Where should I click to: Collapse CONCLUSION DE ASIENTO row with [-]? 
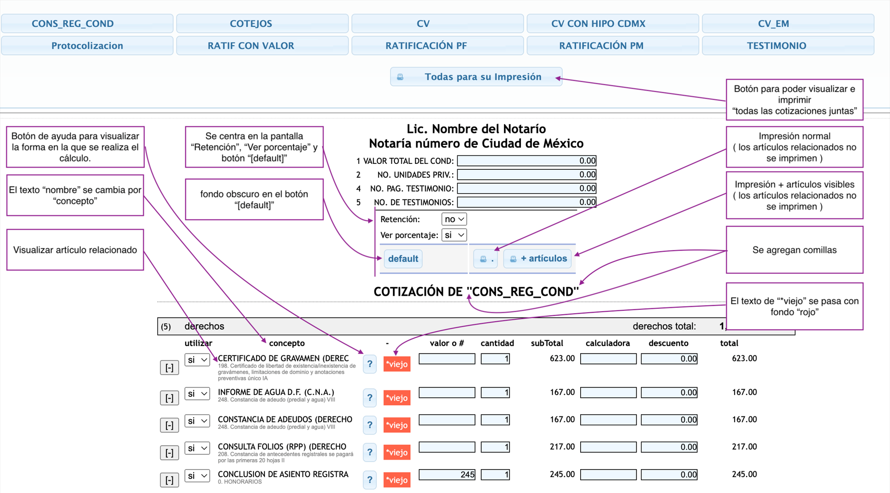coord(169,480)
